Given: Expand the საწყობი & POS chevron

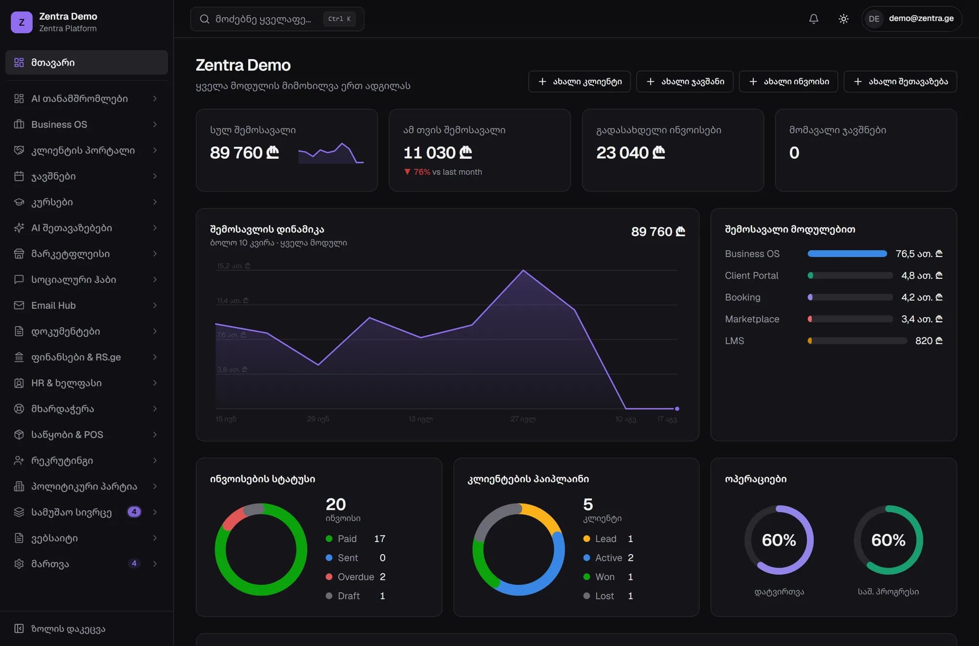Looking at the screenshot, I should [x=155, y=434].
